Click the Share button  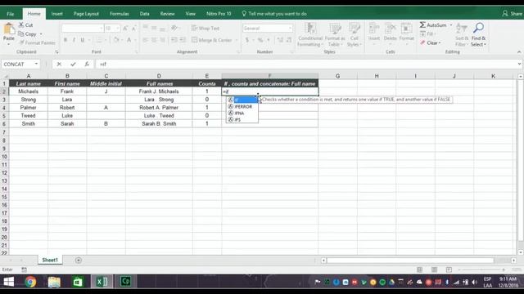click(x=512, y=14)
